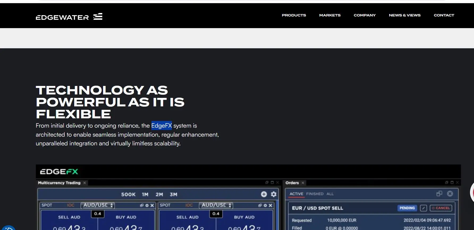
Task: Switch to the Multicurrency Trading tab
Action: 59,183
